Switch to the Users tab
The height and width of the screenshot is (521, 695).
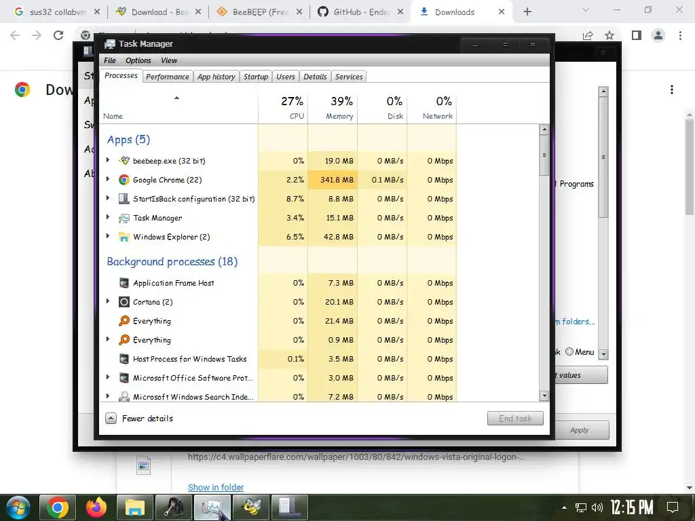[286, 77]
